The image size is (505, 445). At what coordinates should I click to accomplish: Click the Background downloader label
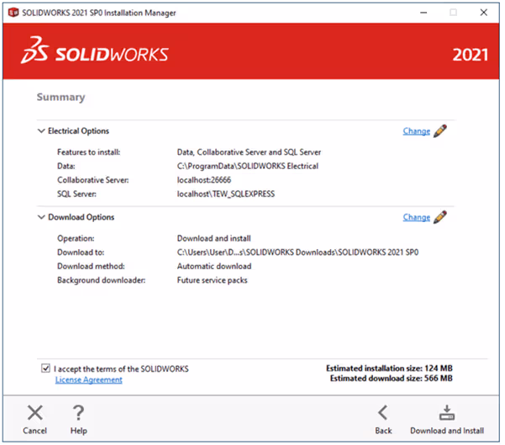pos(101,280)
